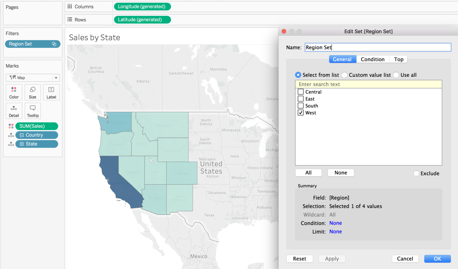Click the set icon on Region Set filter
This screenshot has width=458, height=269.
click(54, 44)
